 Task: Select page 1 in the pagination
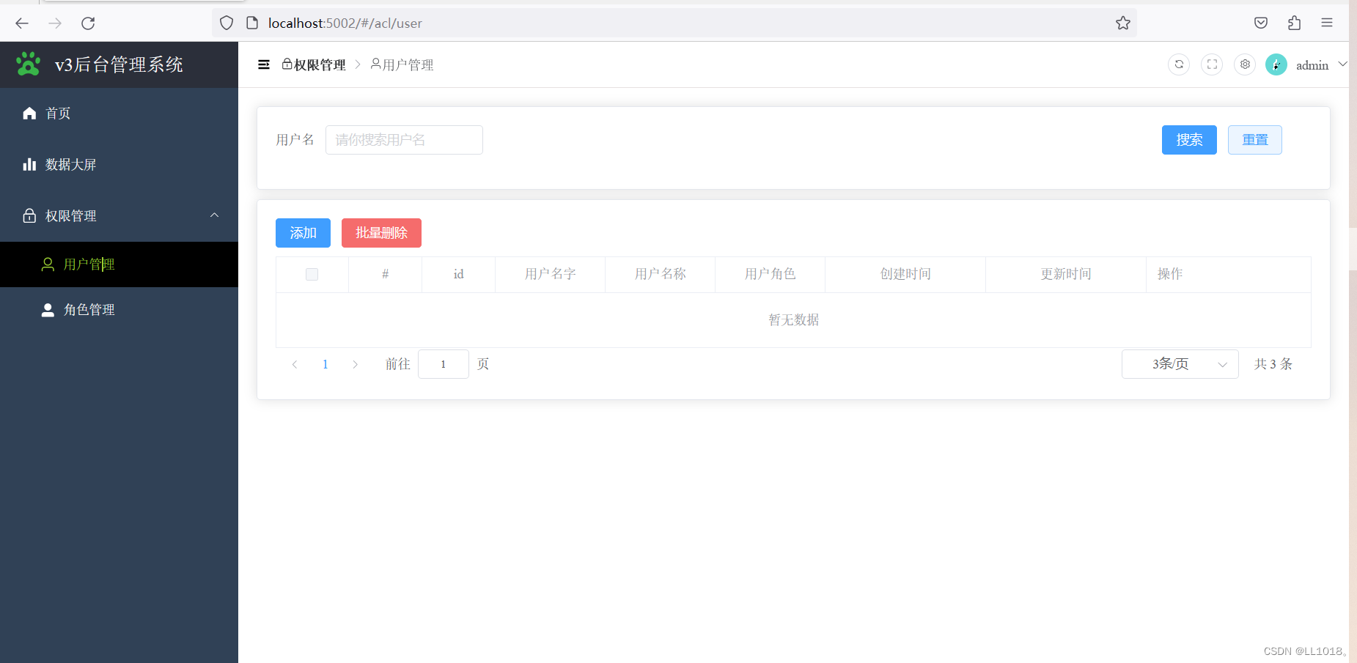[x=326, y=364]
